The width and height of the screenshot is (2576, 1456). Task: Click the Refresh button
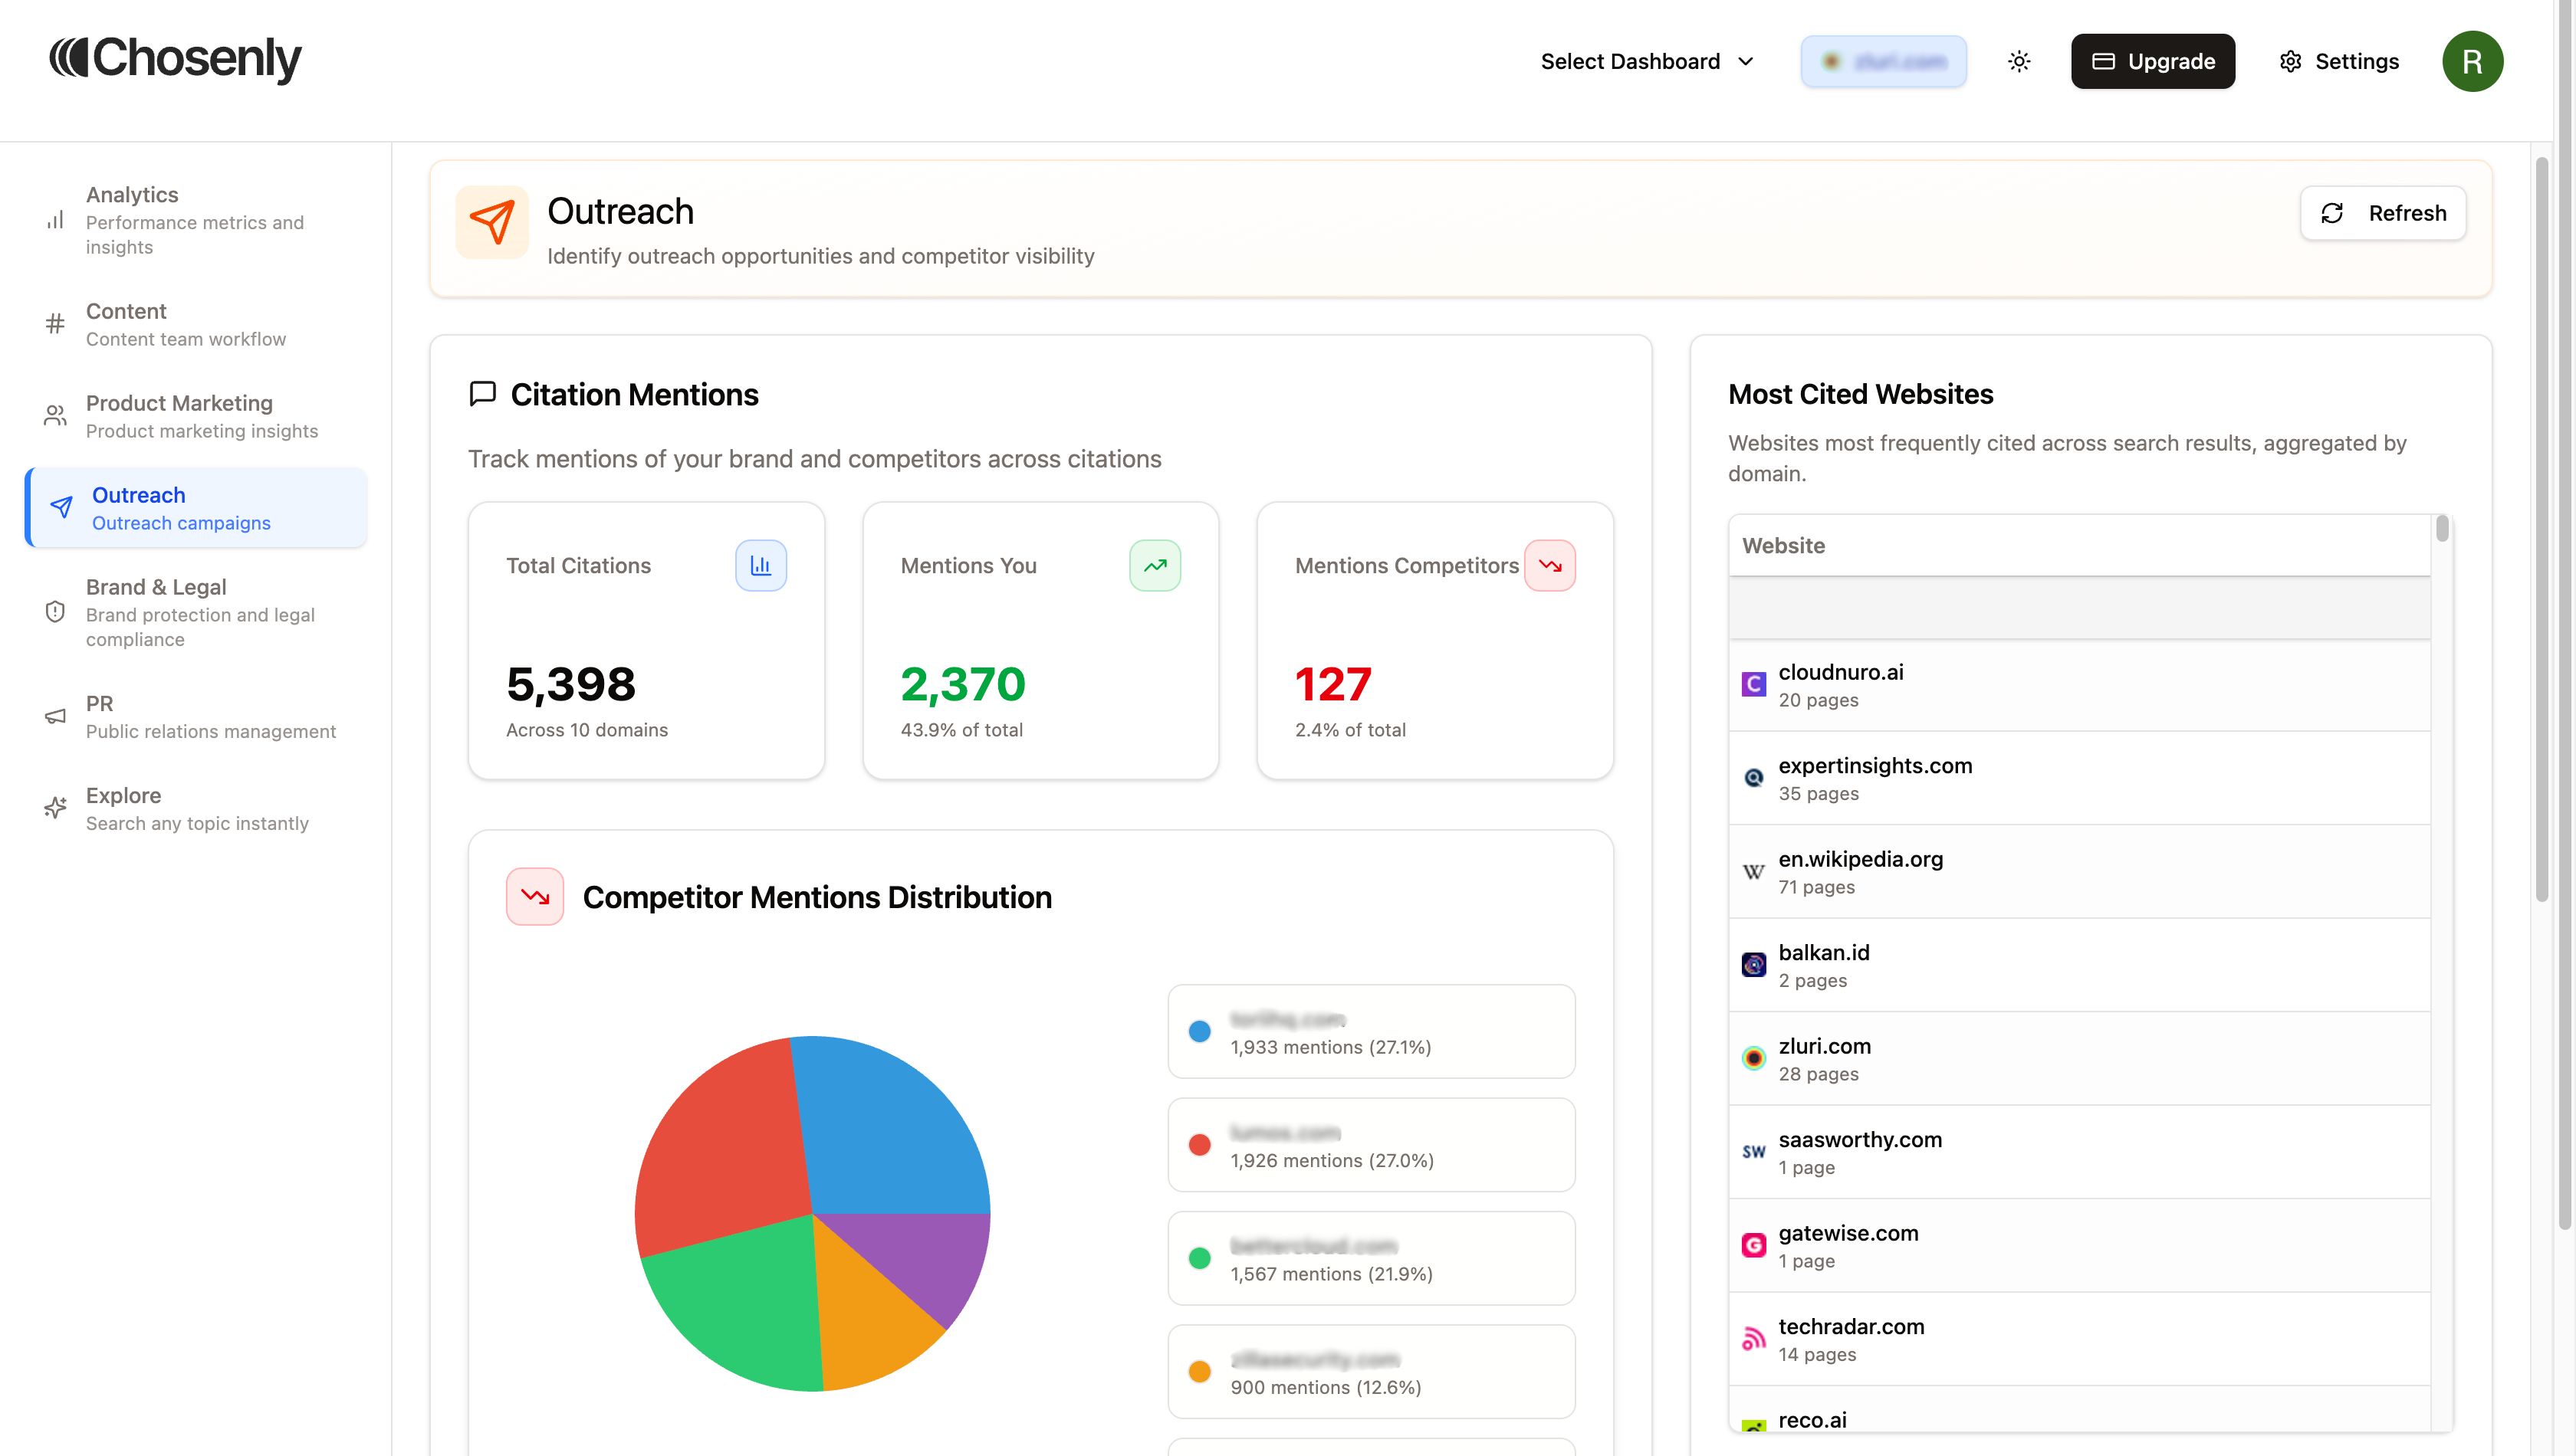[x=2383, y=213]
